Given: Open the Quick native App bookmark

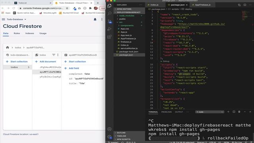Looking at the screenshot, I should click(x=24, y=13).
